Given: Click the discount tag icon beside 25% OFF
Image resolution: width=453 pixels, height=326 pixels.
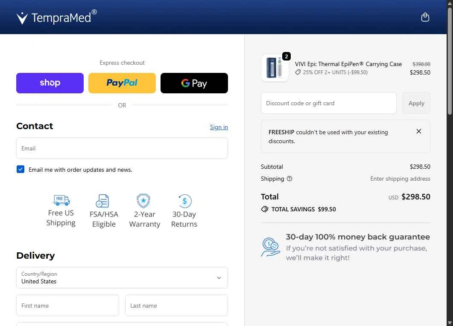Looking at the screenshot, I should [x=298, y=72].
